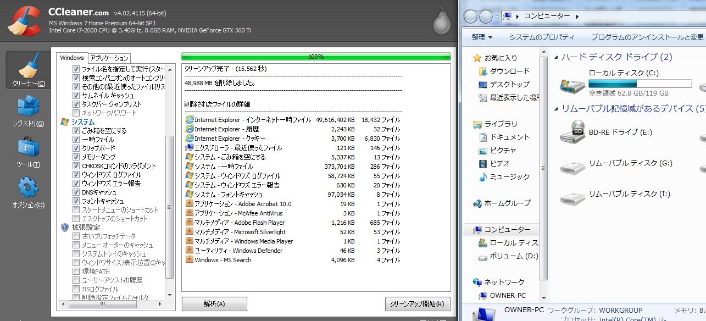The width and height of the screenshot is (706, 321).
Task: Select ダウンロード folder in Explorer sidebar
Action: 504,71
